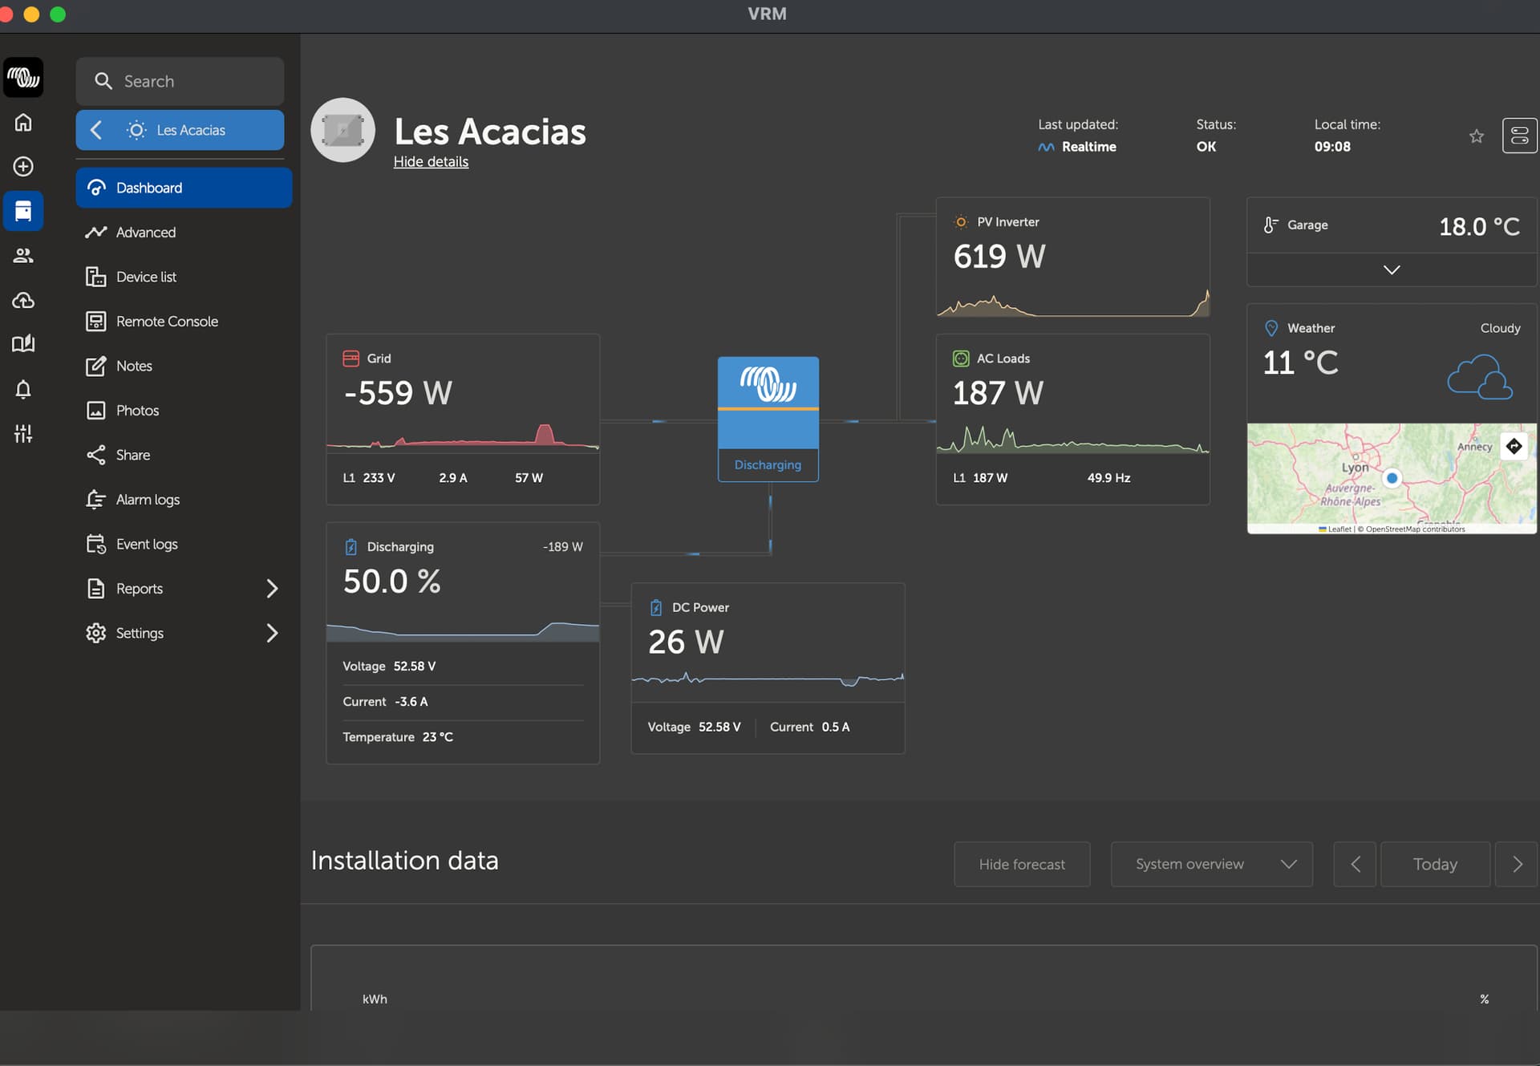The height and width of the screenshot is (1066, 1540).
Task: Click the users group icon in rail
Action: (23, 255)
